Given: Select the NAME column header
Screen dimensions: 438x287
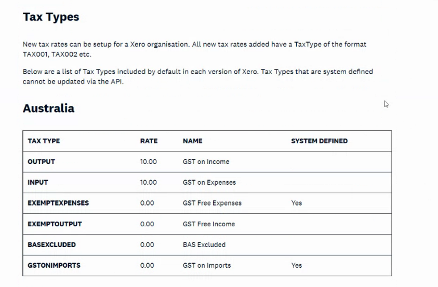Looking at the screenshot, I should [192, 141].
